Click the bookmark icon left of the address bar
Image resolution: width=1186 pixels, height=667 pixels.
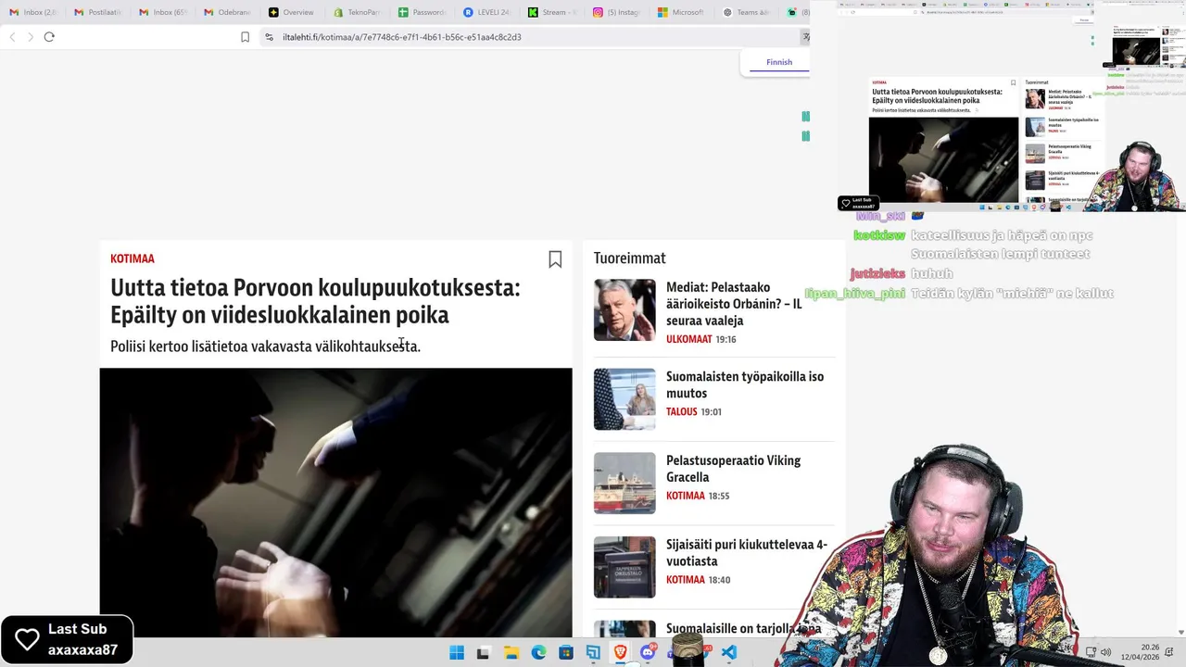click(x=245, y=37)
